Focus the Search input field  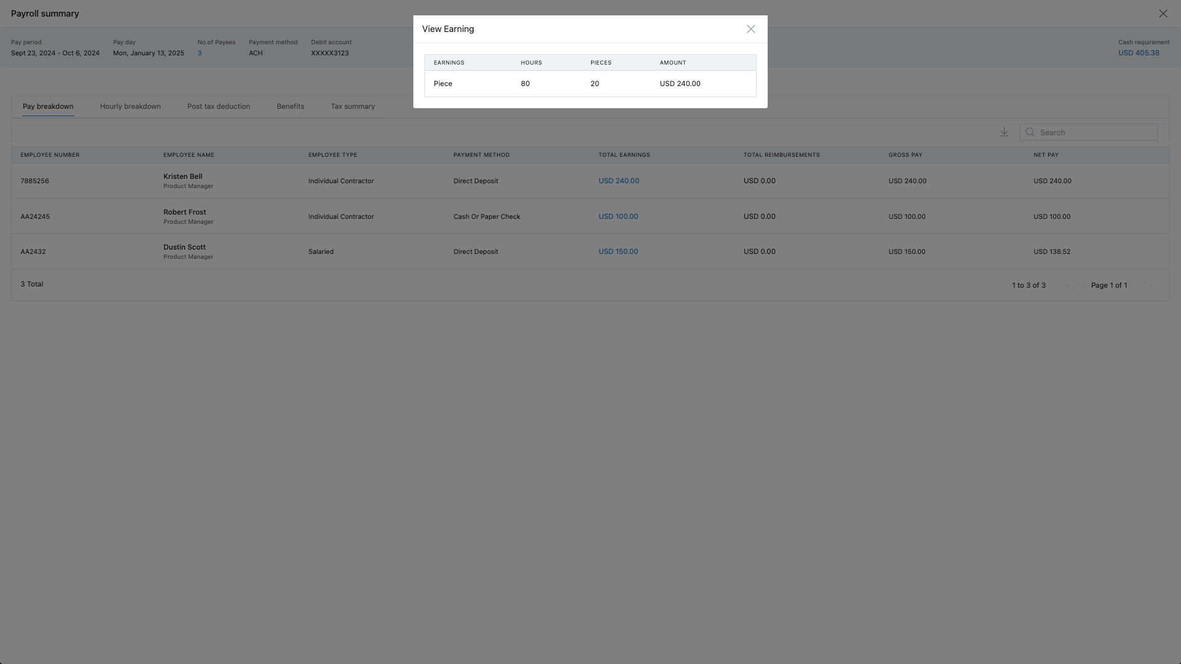(x=1095, y=132)
